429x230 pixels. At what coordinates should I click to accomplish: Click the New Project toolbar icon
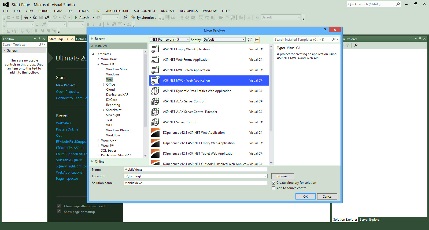(26, 17)
